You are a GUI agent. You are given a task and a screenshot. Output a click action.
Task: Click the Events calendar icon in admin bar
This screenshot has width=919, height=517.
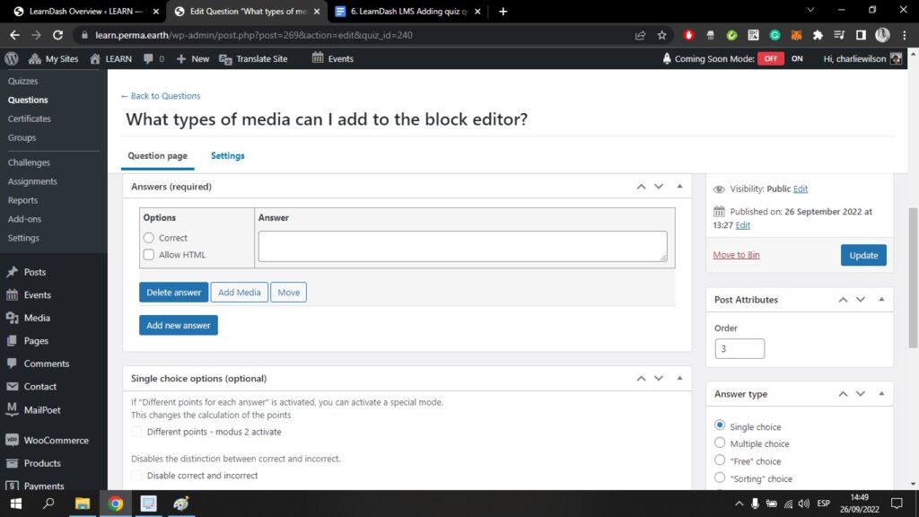(x=318, y=58)
